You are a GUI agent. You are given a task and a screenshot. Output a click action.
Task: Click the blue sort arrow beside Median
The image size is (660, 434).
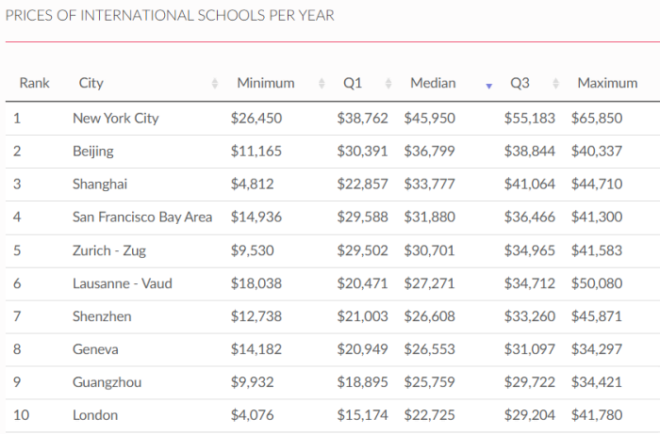pos(488,85)
